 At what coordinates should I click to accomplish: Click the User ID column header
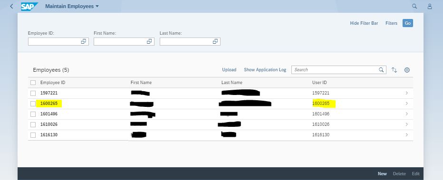(319, 83)
